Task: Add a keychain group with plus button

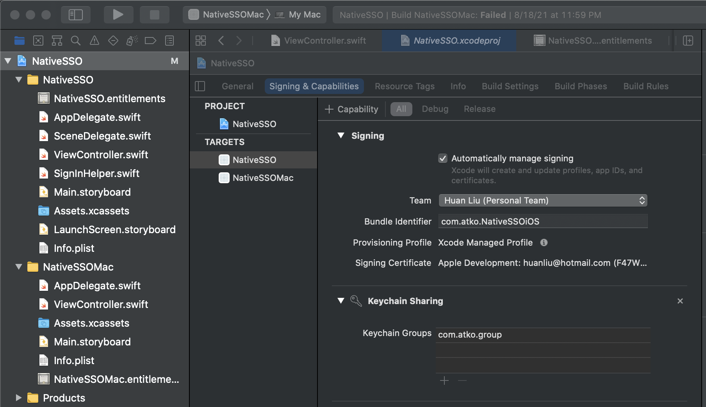Action: 444,380
